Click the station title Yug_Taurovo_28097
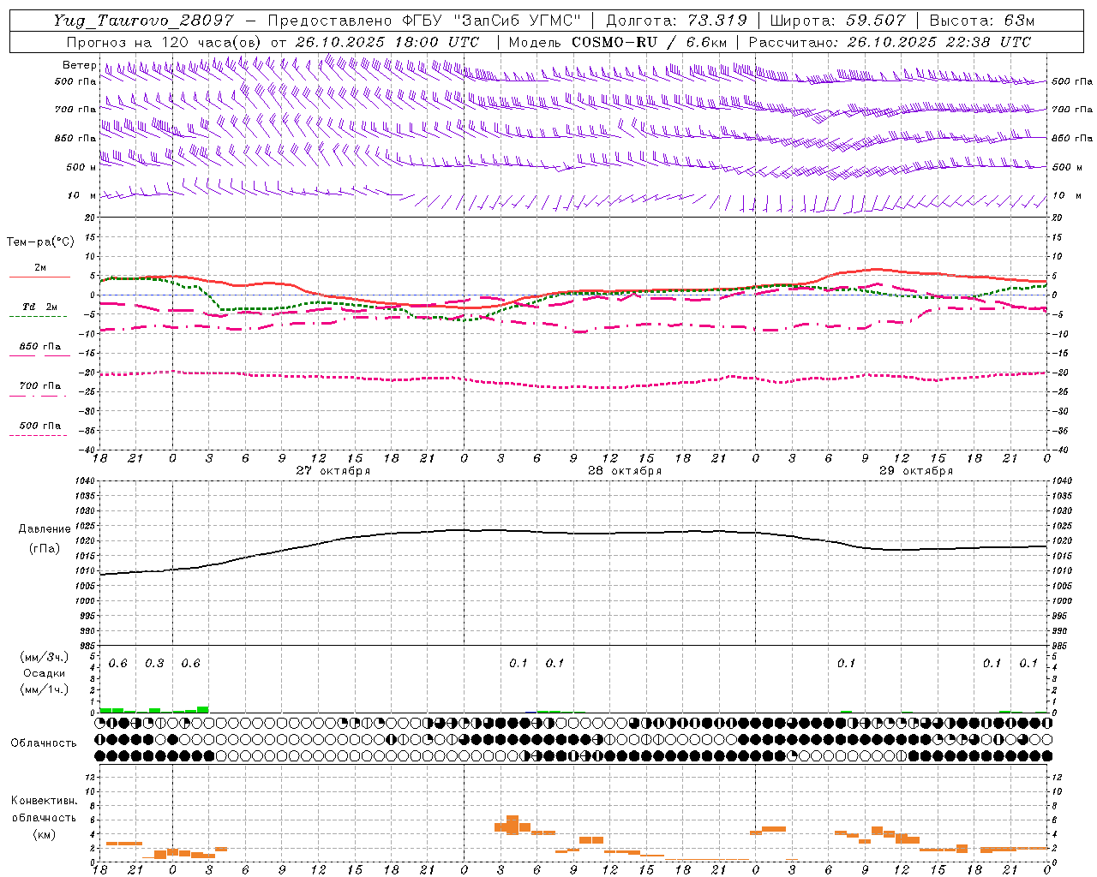1097x877 pixels. (x=143, y=21)
